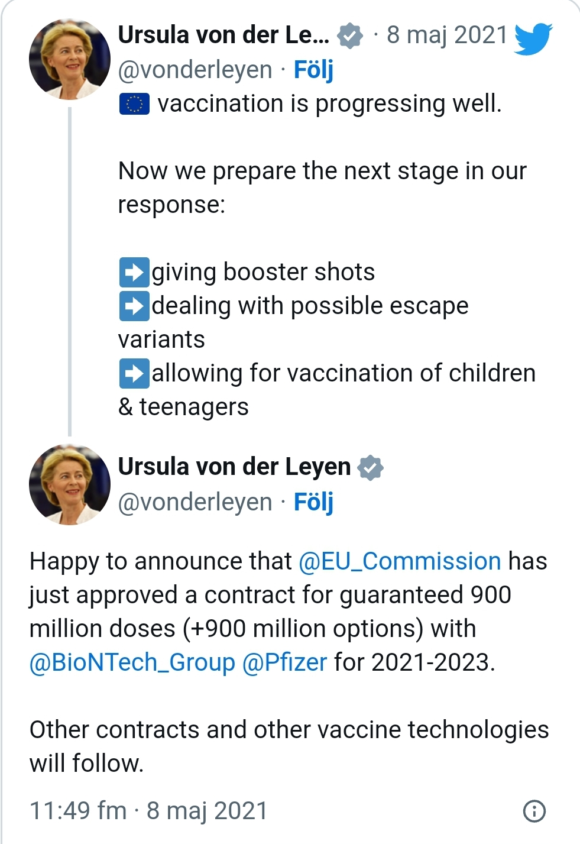This screenshot has width=580, height=844.
Task: Click the verified badge beside truncated name
Action: click(350, 36)
